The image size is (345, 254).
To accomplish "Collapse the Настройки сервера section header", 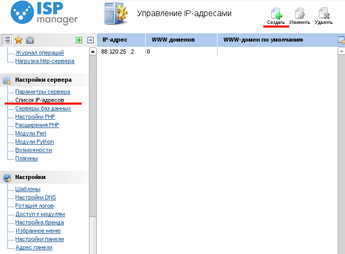I will coord(44,80).
